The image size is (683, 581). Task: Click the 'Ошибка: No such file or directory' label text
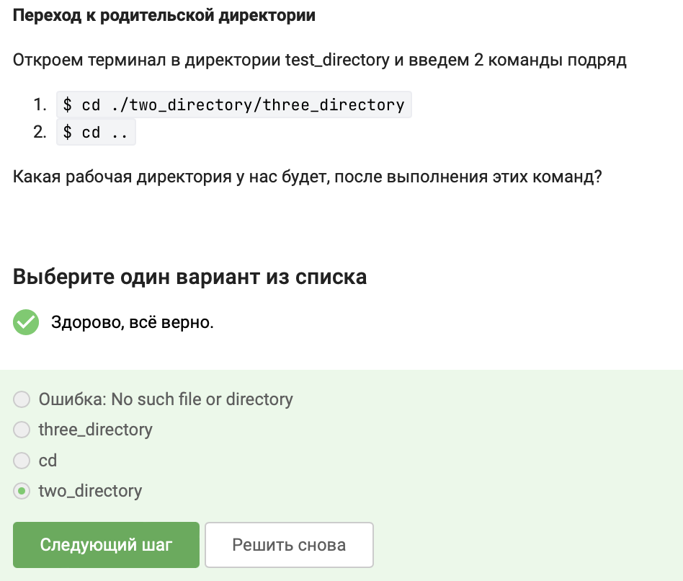(x=166, y=399)
